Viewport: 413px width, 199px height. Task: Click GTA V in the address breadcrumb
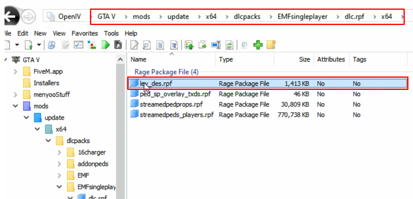(x=106, y=16)
